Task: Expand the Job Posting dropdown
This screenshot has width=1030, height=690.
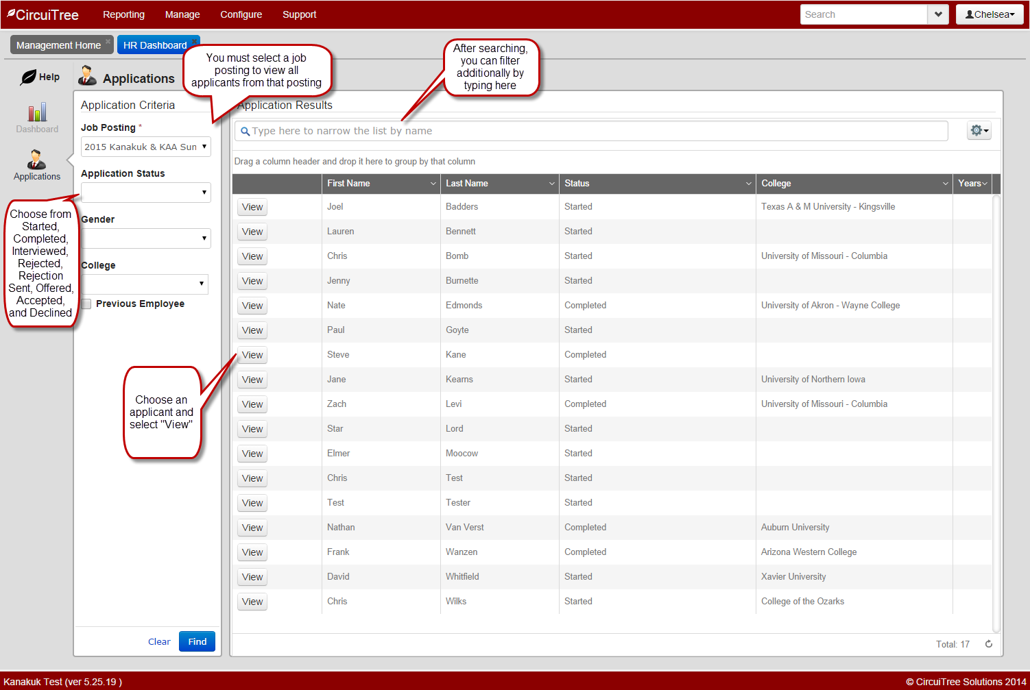Action: 145,147
